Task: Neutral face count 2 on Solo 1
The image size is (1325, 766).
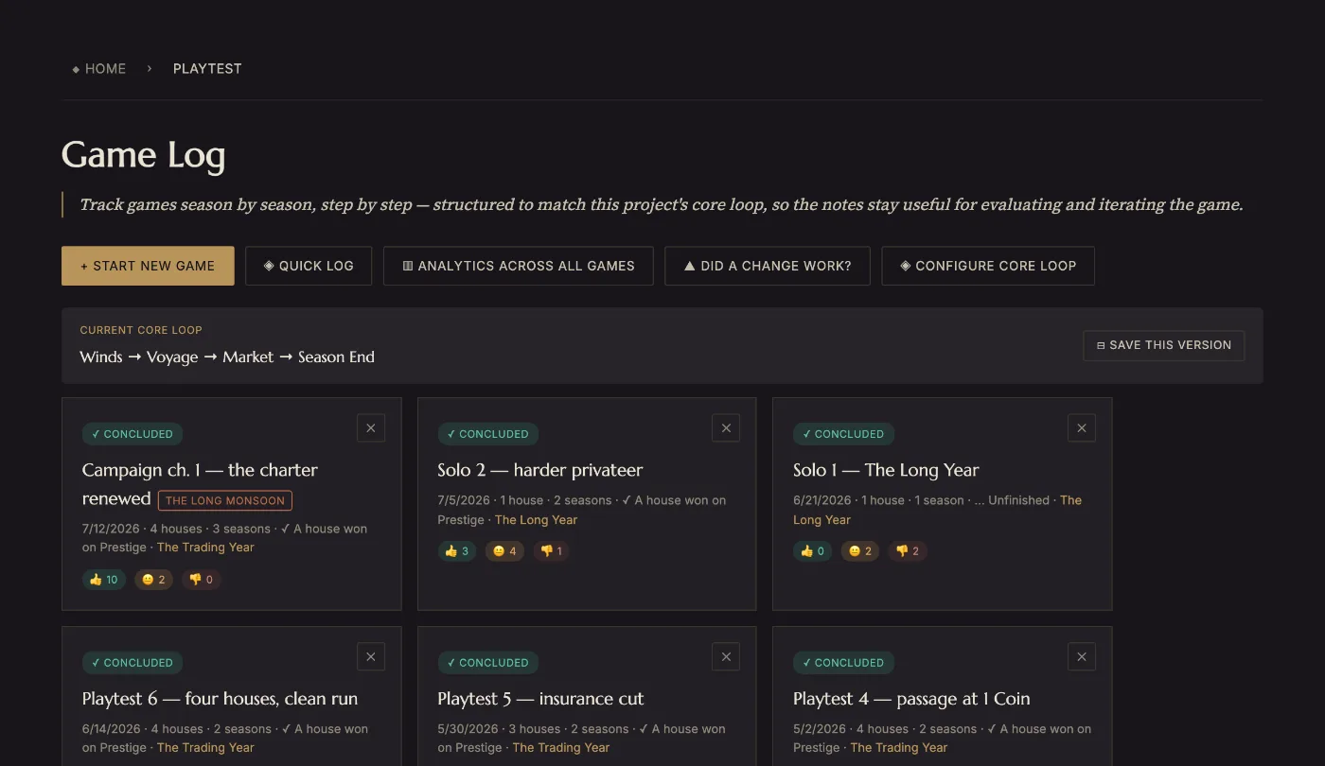Action: 860,551
